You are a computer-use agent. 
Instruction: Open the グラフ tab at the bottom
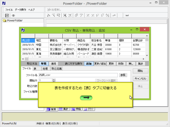(x=88, y=109)
